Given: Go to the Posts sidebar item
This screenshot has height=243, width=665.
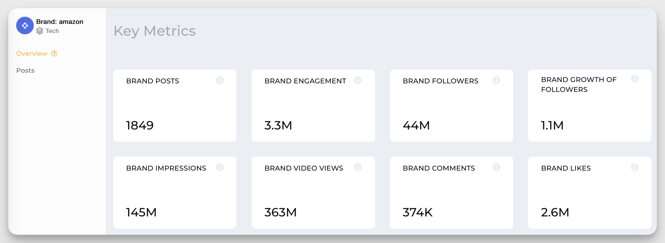Looking at the screenshot, I should [x=25, y=70].
